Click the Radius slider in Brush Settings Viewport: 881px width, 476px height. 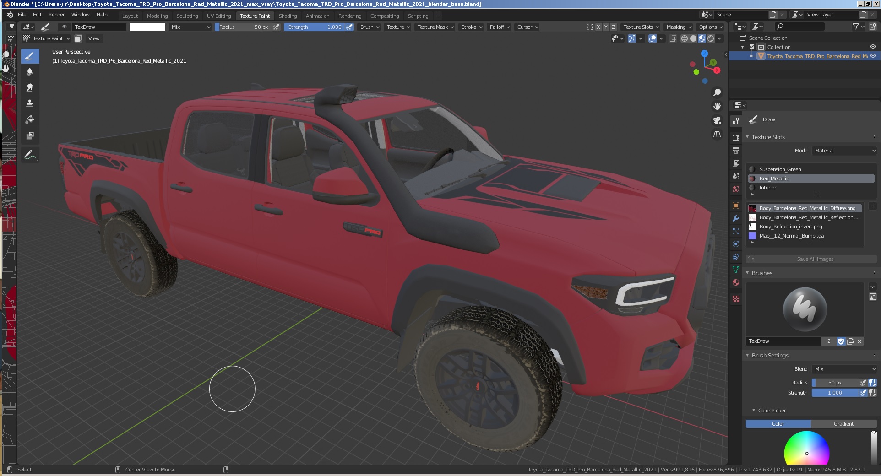(835, 383)
